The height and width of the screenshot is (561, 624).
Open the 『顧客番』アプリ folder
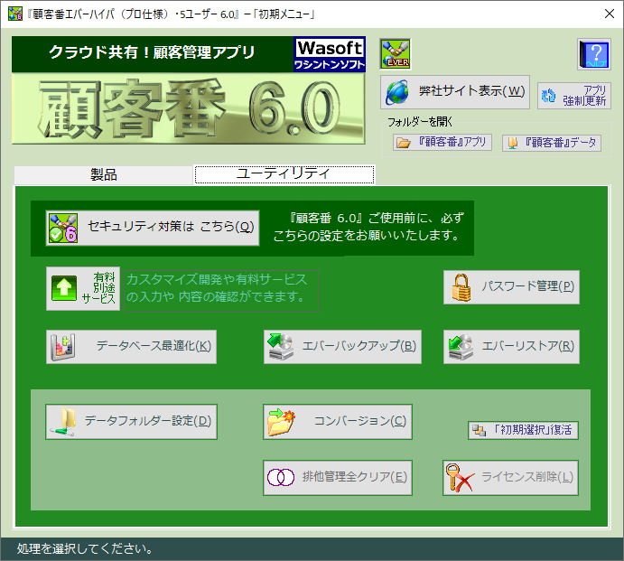pos(442,142)
